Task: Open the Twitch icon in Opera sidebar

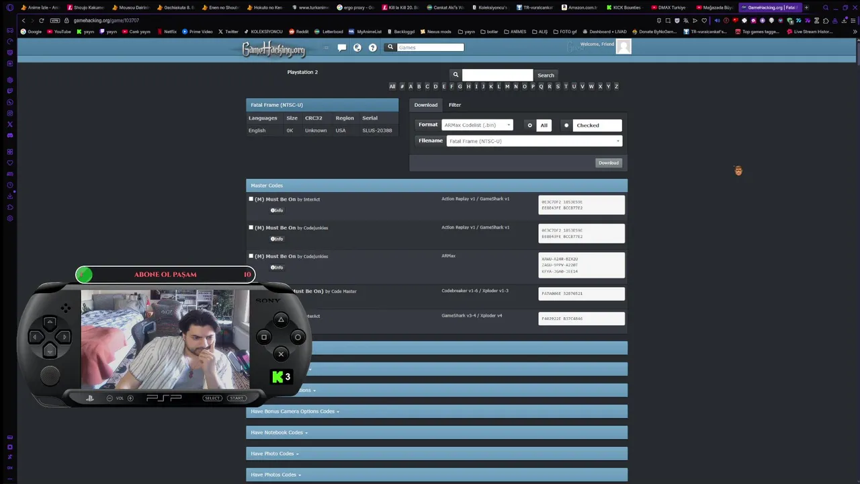Action: pos(9,91)
